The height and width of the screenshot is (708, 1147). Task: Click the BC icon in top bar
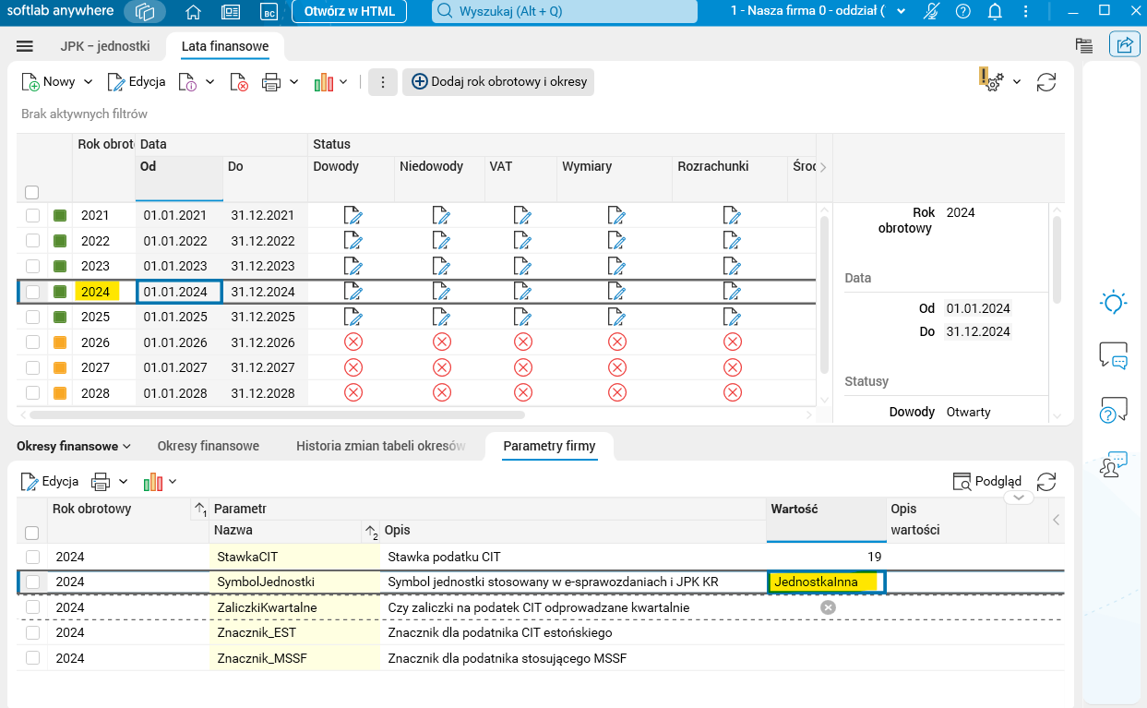(x=269, y=12)
